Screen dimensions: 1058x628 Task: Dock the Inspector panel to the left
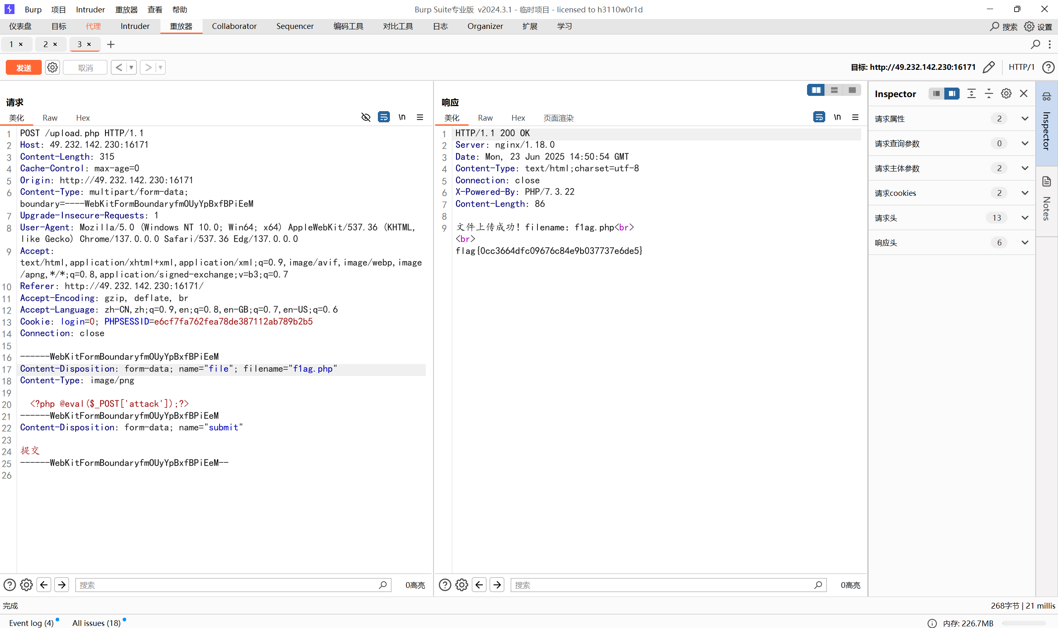(x=936, y=93)
